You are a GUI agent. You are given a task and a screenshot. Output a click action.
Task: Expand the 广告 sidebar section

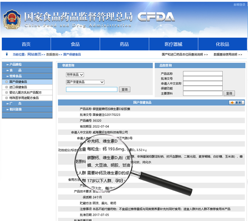(27, 103)
